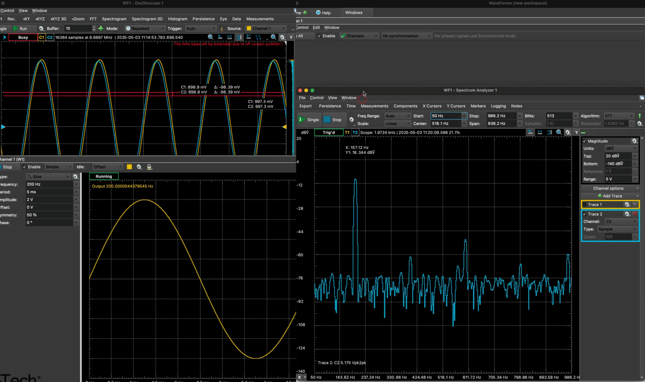Open oscilloscope Run settings gear icon
Viewport: 645px width, 382px height.
click(41, 28)
